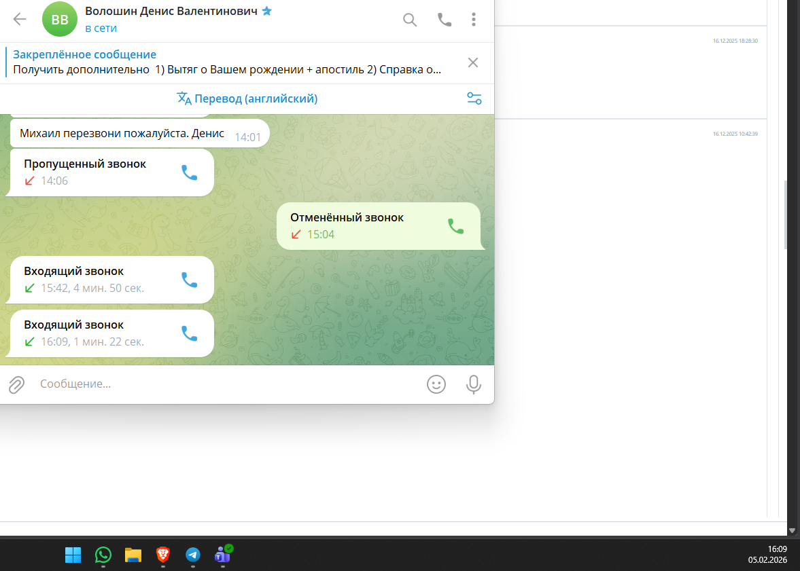
Task: Attach a file with paperclip icon
Action: tap(16, 384)
